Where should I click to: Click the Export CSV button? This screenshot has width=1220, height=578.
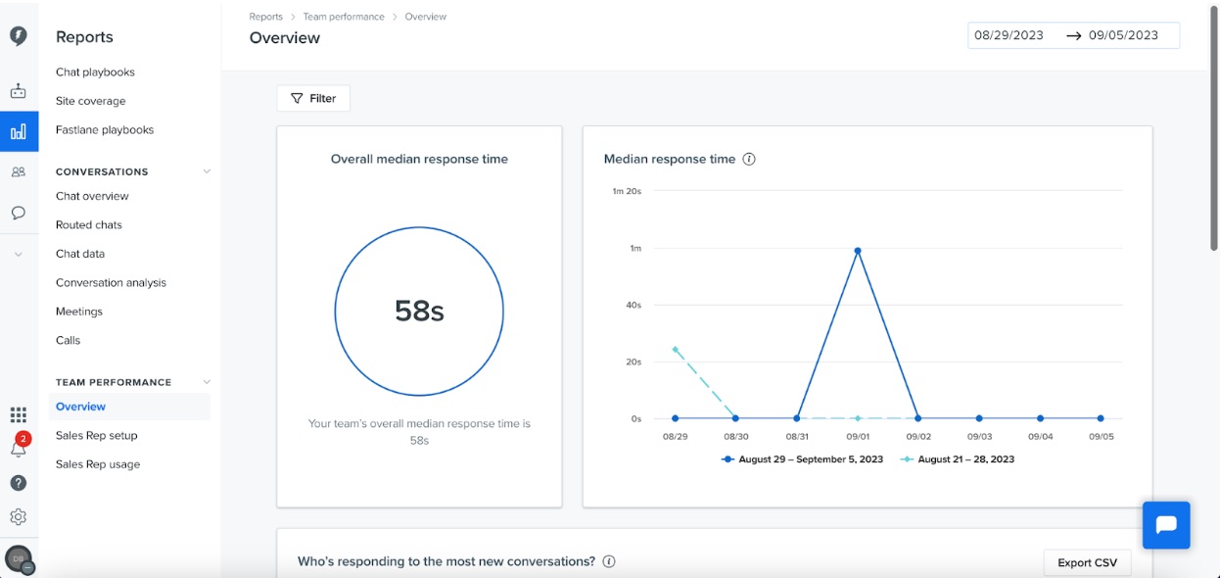[x=1087, y=562]
